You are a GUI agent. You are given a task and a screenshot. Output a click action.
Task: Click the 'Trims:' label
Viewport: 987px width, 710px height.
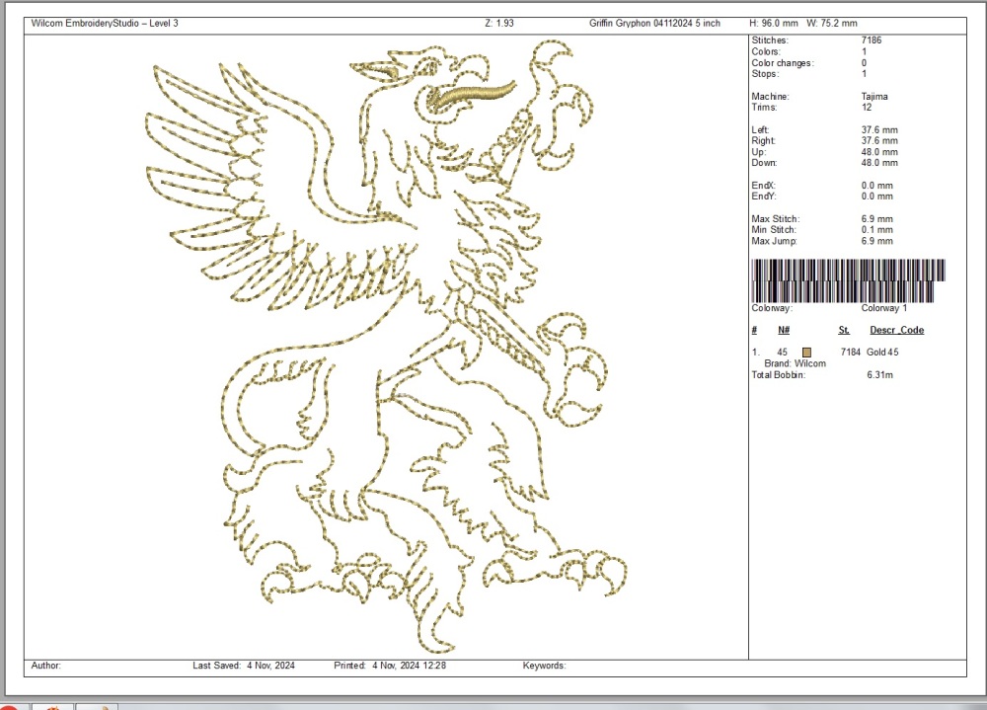(764, 107)
